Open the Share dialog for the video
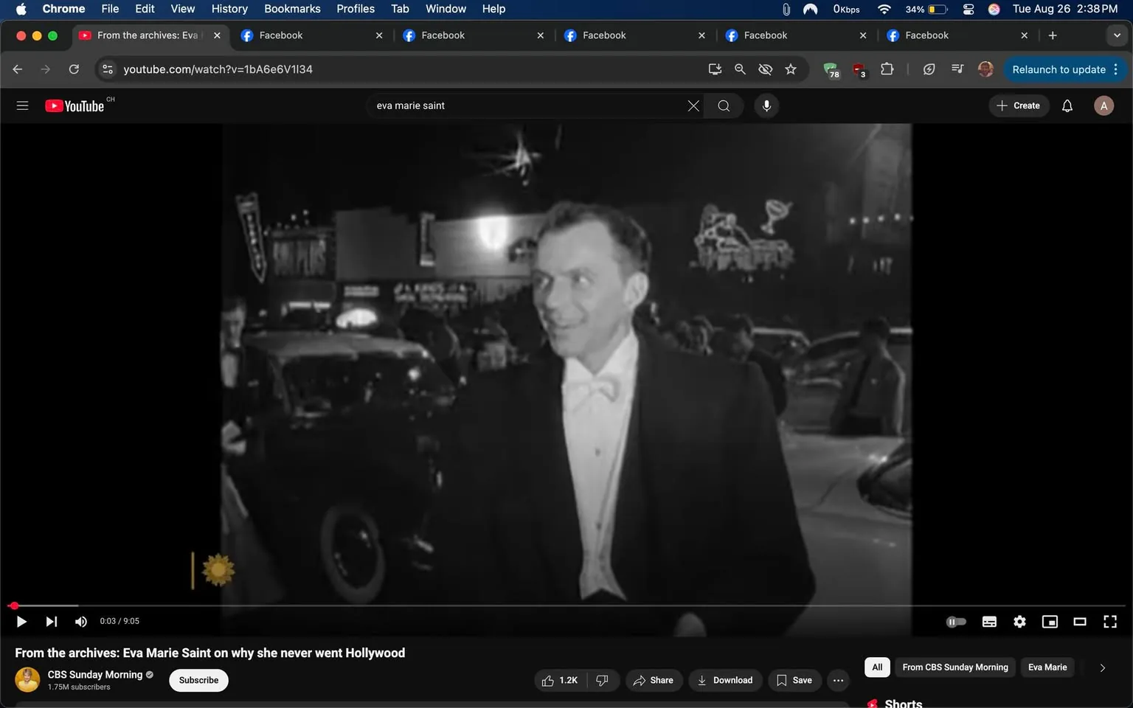The width and height of the screenshot is (1133, 708). tap(654, 680)
